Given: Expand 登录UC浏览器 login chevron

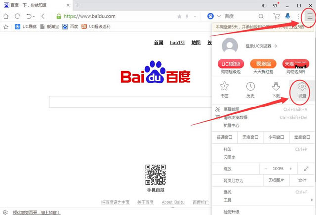Looking at the screenshot, I should coord(276,46).
